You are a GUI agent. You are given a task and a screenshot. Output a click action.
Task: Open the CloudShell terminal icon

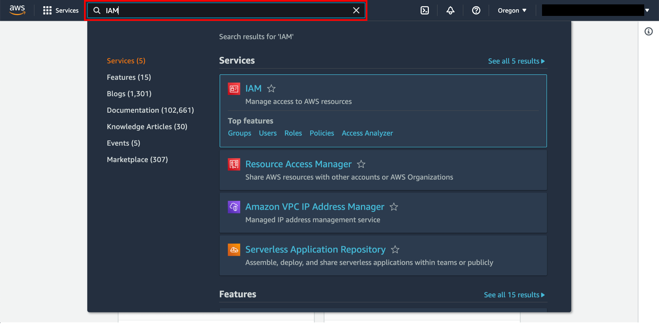pos(425,10)
